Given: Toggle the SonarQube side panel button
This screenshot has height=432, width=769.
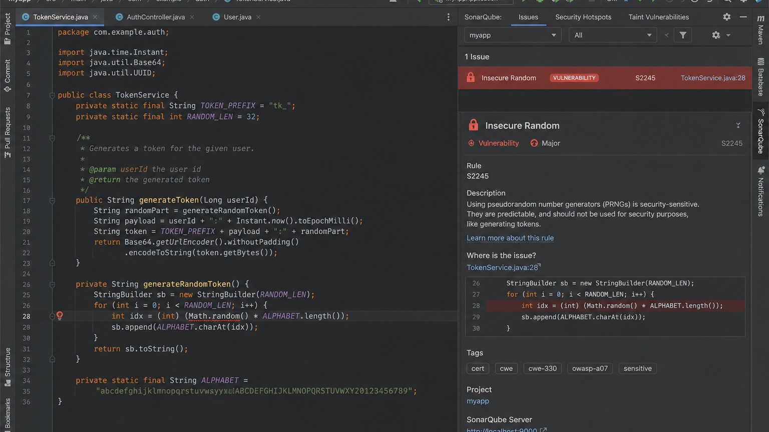Looking at the screenshot, I should coord(760,131).
